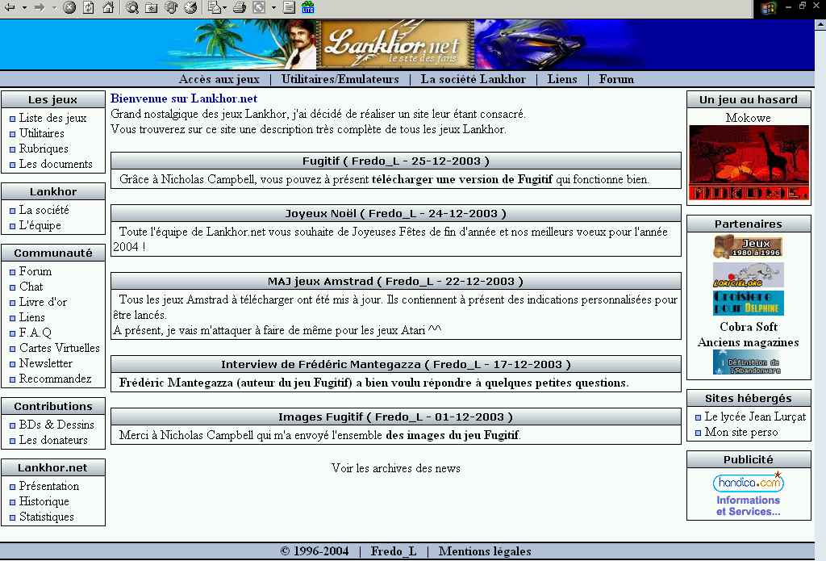Click the History toolbar icon

pyautogui.click(x=190, y=8)
